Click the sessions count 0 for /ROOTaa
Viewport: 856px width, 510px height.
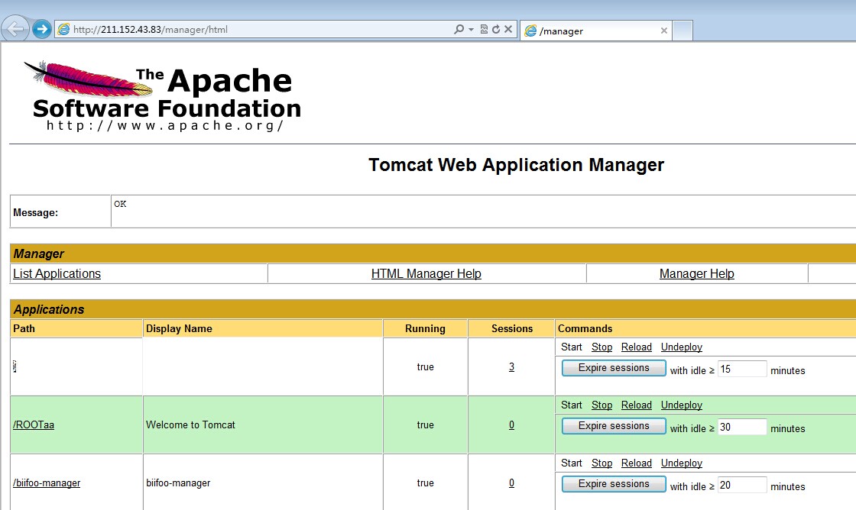tap(511, 425)
